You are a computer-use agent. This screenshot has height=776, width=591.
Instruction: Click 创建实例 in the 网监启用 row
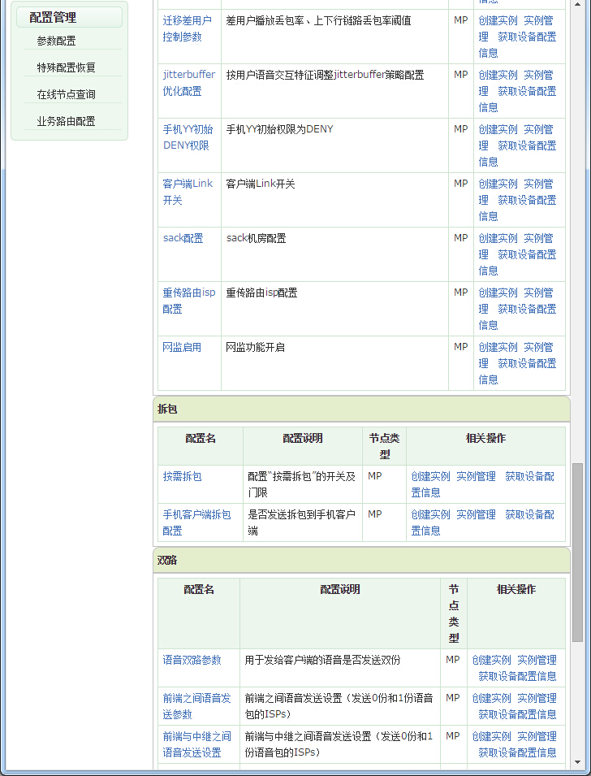498,348
